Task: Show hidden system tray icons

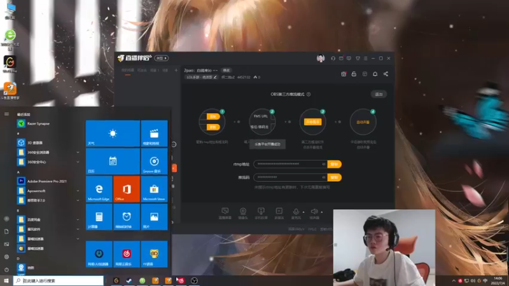Action: click(454, 280)
